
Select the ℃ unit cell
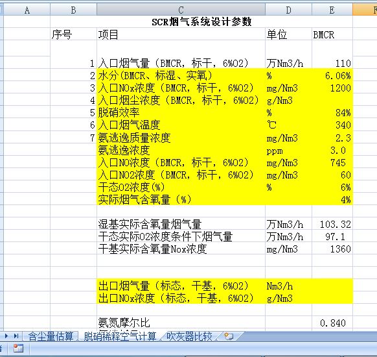pos(288,125)
